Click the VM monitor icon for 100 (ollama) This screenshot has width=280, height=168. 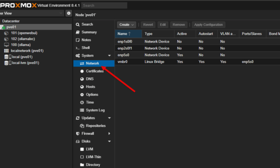(x=6, y=45)
